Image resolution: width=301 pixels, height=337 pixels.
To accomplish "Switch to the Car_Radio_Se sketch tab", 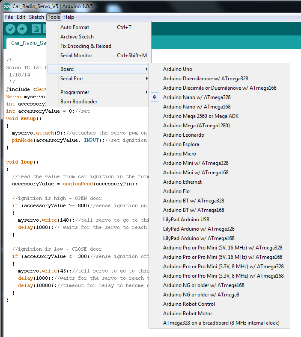I will pyautogui.click(x=27, y=43).
